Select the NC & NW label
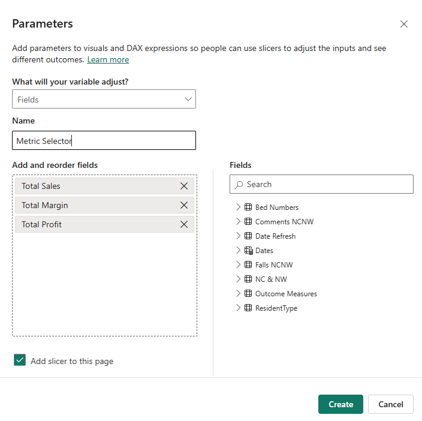 coord(271,279)
